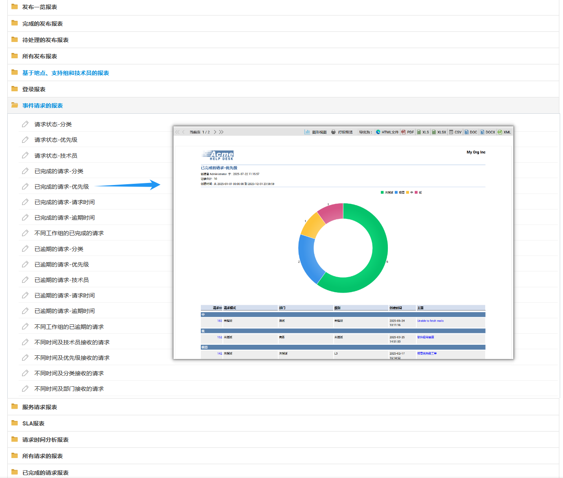Click the CSV export icon
Image resolution: width=563 pixels, height=478 pixels.
(x=455, y=132)
